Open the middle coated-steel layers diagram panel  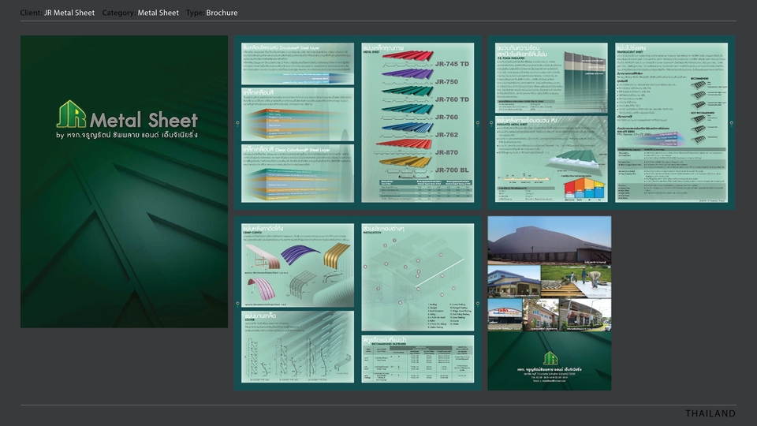(x=297, y=114)
